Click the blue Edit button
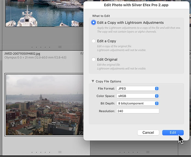This screenshot has width=191, height=157. point(173,133)
